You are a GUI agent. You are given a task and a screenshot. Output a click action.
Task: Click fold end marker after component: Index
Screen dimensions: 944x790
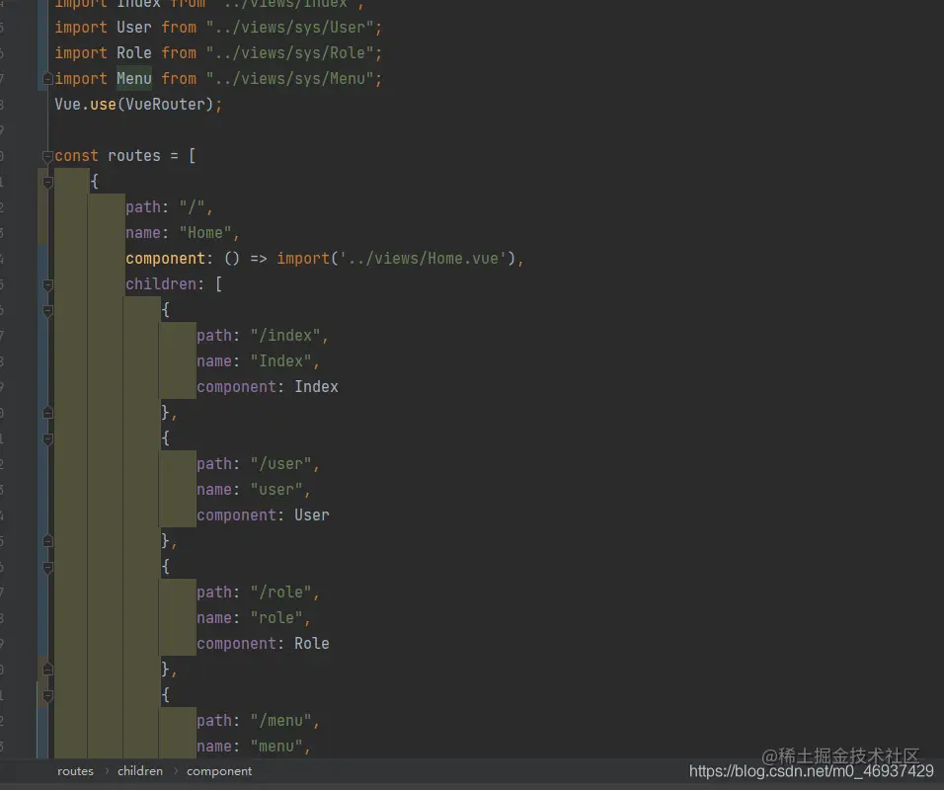pyautogui.click(x=47, y=413)
